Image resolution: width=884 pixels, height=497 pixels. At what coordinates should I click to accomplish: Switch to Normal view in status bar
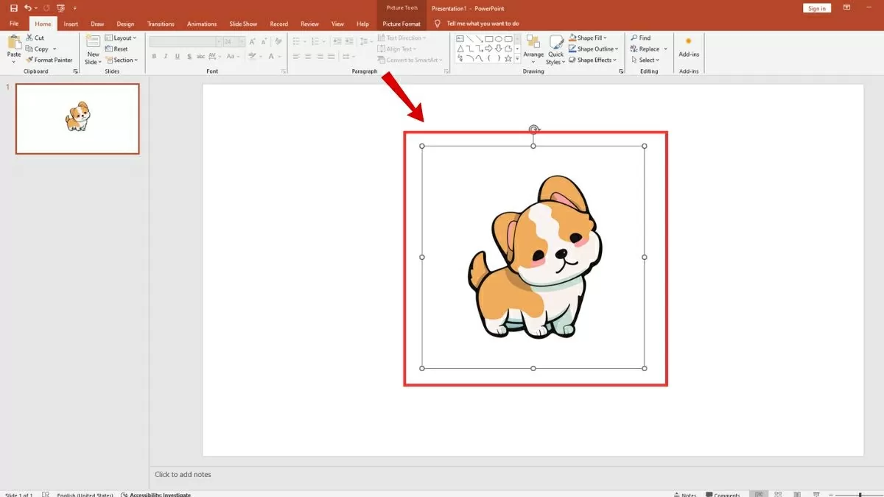pyautogui.click(x=758, y=494)
